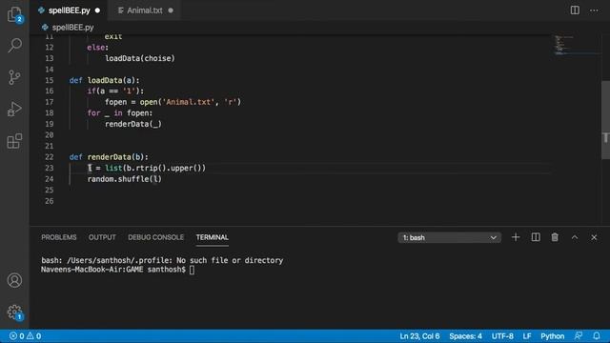Screen dimensions: 610x343
Task: Select the TERMINAL panel tab
Action: 212,237
